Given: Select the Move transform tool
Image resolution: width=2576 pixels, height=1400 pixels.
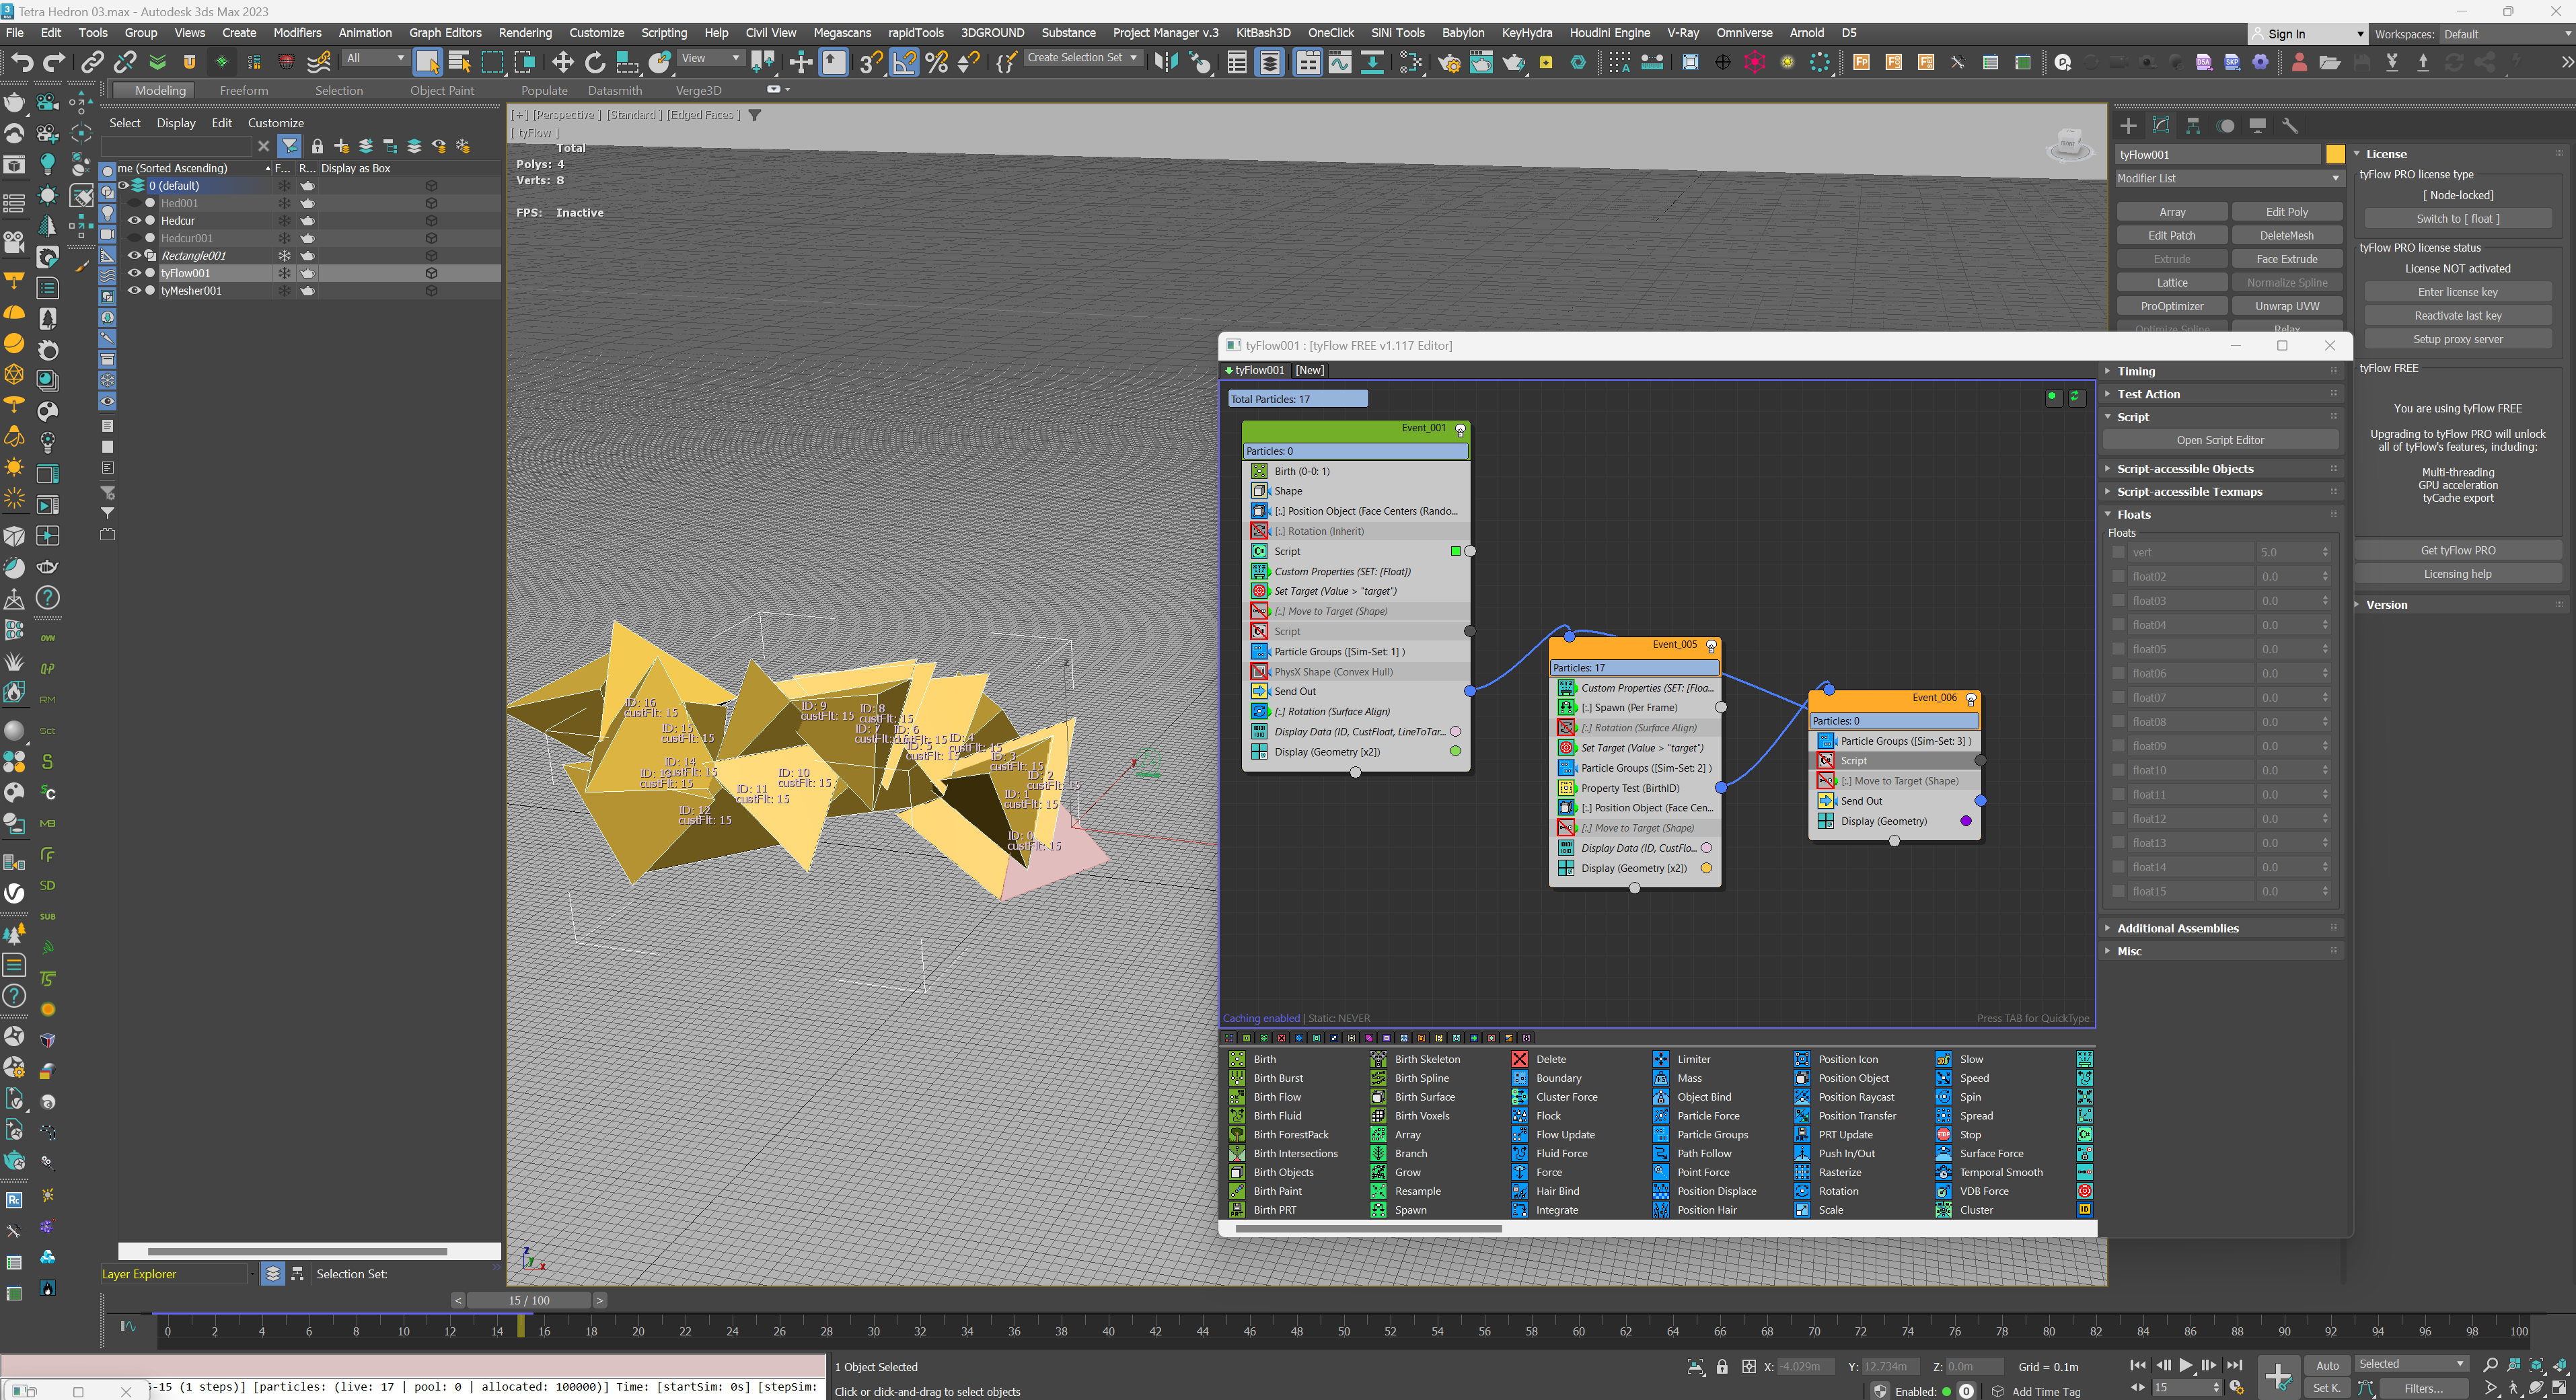Looking at the screenshot, I should click(562, 63).
